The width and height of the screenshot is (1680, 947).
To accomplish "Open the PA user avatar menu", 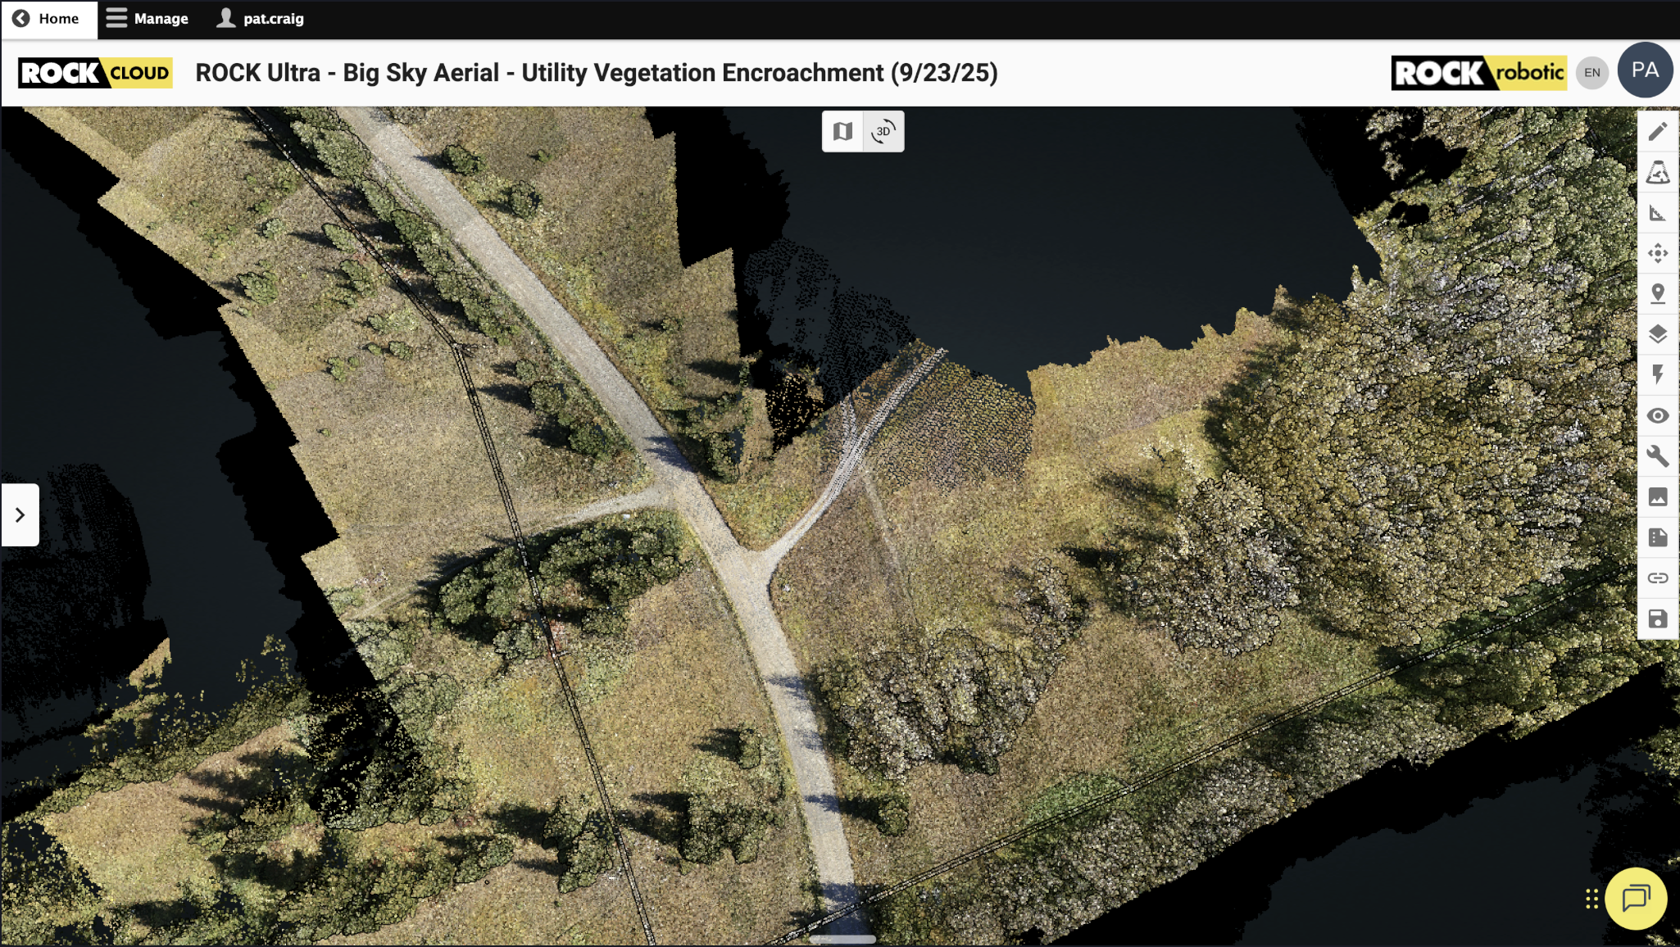I will click(1645, 70).
